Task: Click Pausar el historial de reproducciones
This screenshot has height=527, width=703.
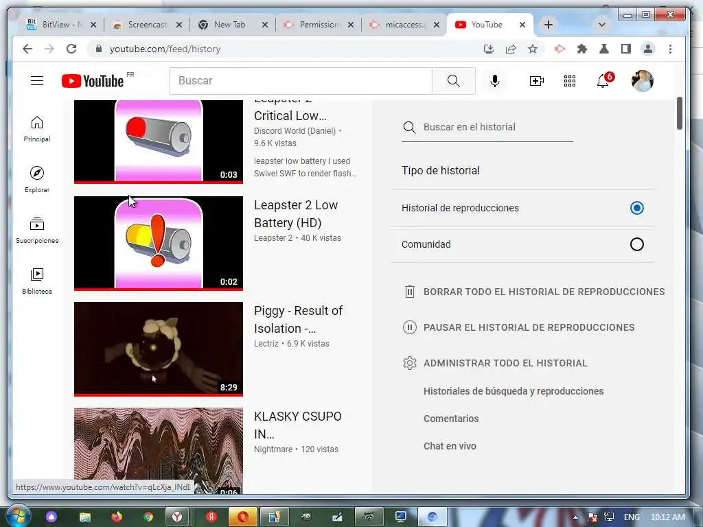Action: point(519,327)
